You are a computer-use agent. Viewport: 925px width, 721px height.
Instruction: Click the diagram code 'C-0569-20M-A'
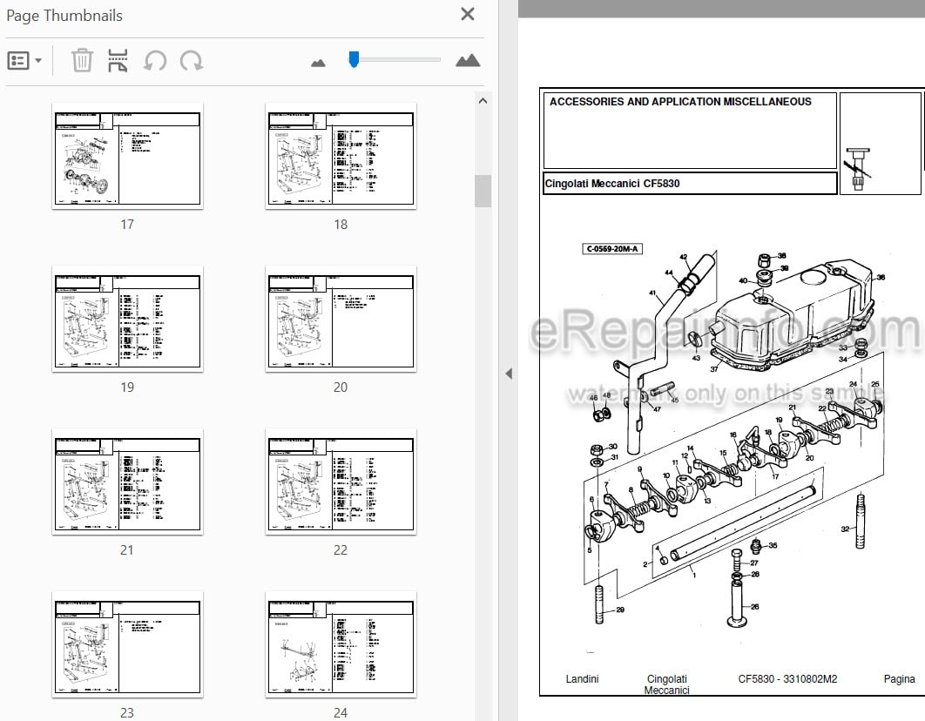click(x=611, y=249)
